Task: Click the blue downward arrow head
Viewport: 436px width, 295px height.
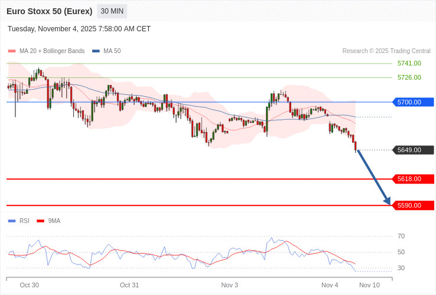Action: [x=387, y=201]
